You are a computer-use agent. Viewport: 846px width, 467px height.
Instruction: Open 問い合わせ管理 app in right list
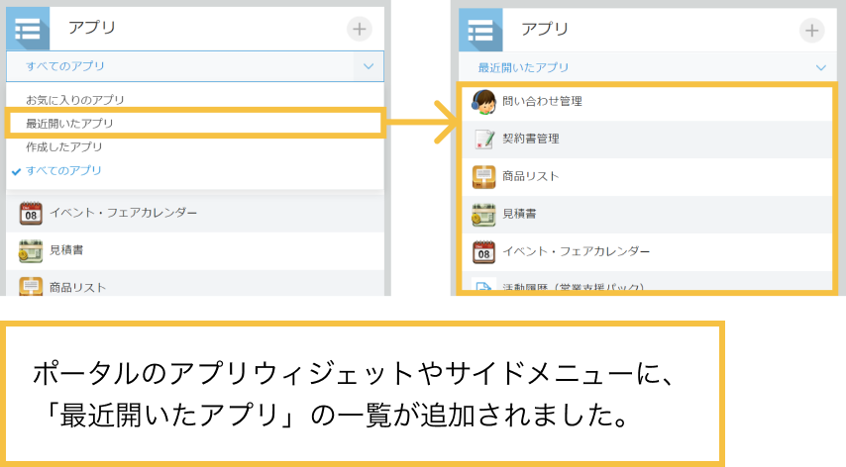pos(542,101)
